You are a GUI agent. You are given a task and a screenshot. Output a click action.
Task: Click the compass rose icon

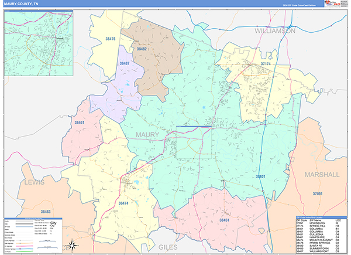click(x=72, y=244)
